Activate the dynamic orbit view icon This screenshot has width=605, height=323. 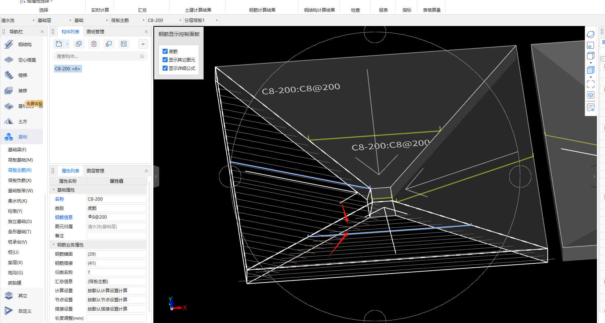coord(591,34)
